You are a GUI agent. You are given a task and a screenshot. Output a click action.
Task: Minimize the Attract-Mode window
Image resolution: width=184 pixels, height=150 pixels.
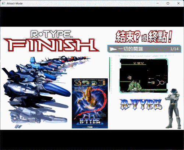click(158, 3)
